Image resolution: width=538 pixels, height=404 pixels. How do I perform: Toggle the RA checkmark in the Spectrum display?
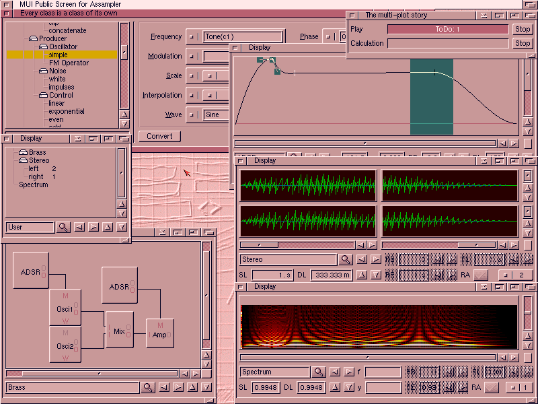pyautogui.click(x=494, y=387)
